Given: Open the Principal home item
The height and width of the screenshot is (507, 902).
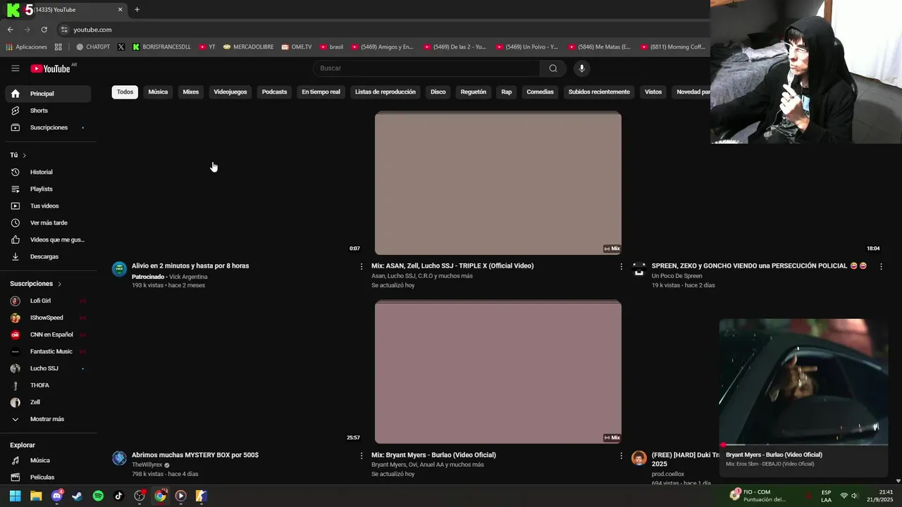Looking at the screenshot, I should [48, 94].
